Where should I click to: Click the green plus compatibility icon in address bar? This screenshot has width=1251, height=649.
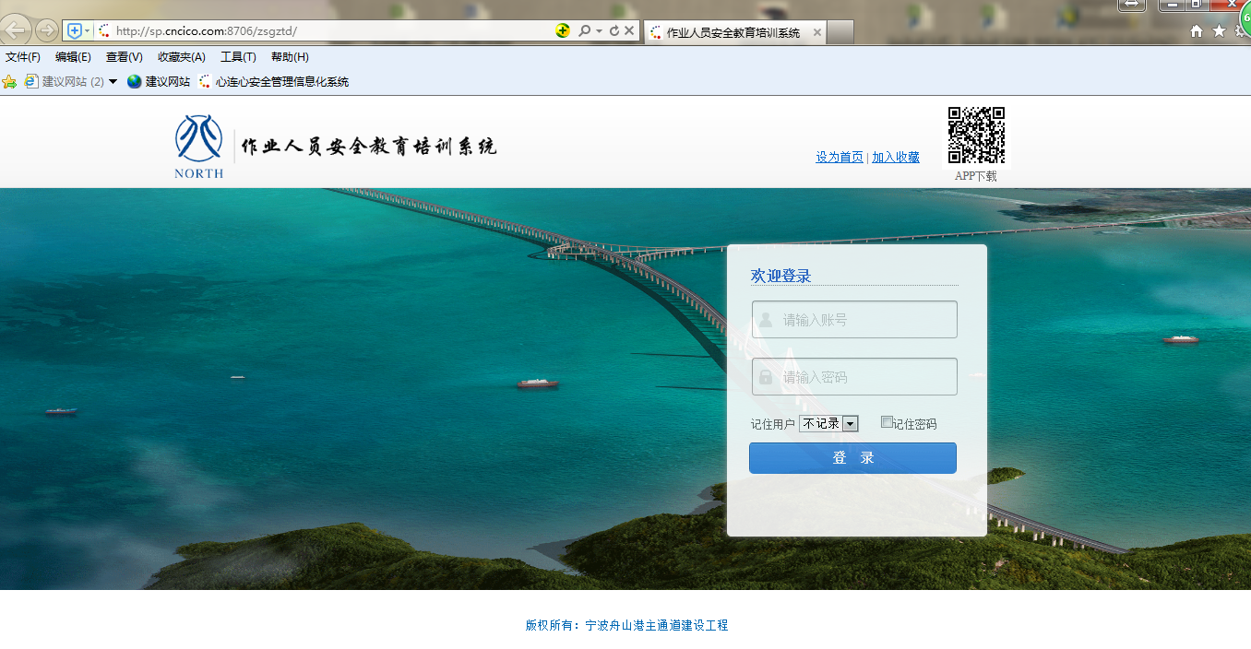(563, 30)
